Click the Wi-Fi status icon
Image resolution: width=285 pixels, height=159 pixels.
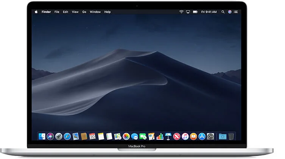tap(181, 12)
